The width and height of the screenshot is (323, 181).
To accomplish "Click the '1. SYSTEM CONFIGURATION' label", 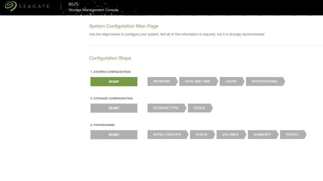I will click(x=110, y=72).
